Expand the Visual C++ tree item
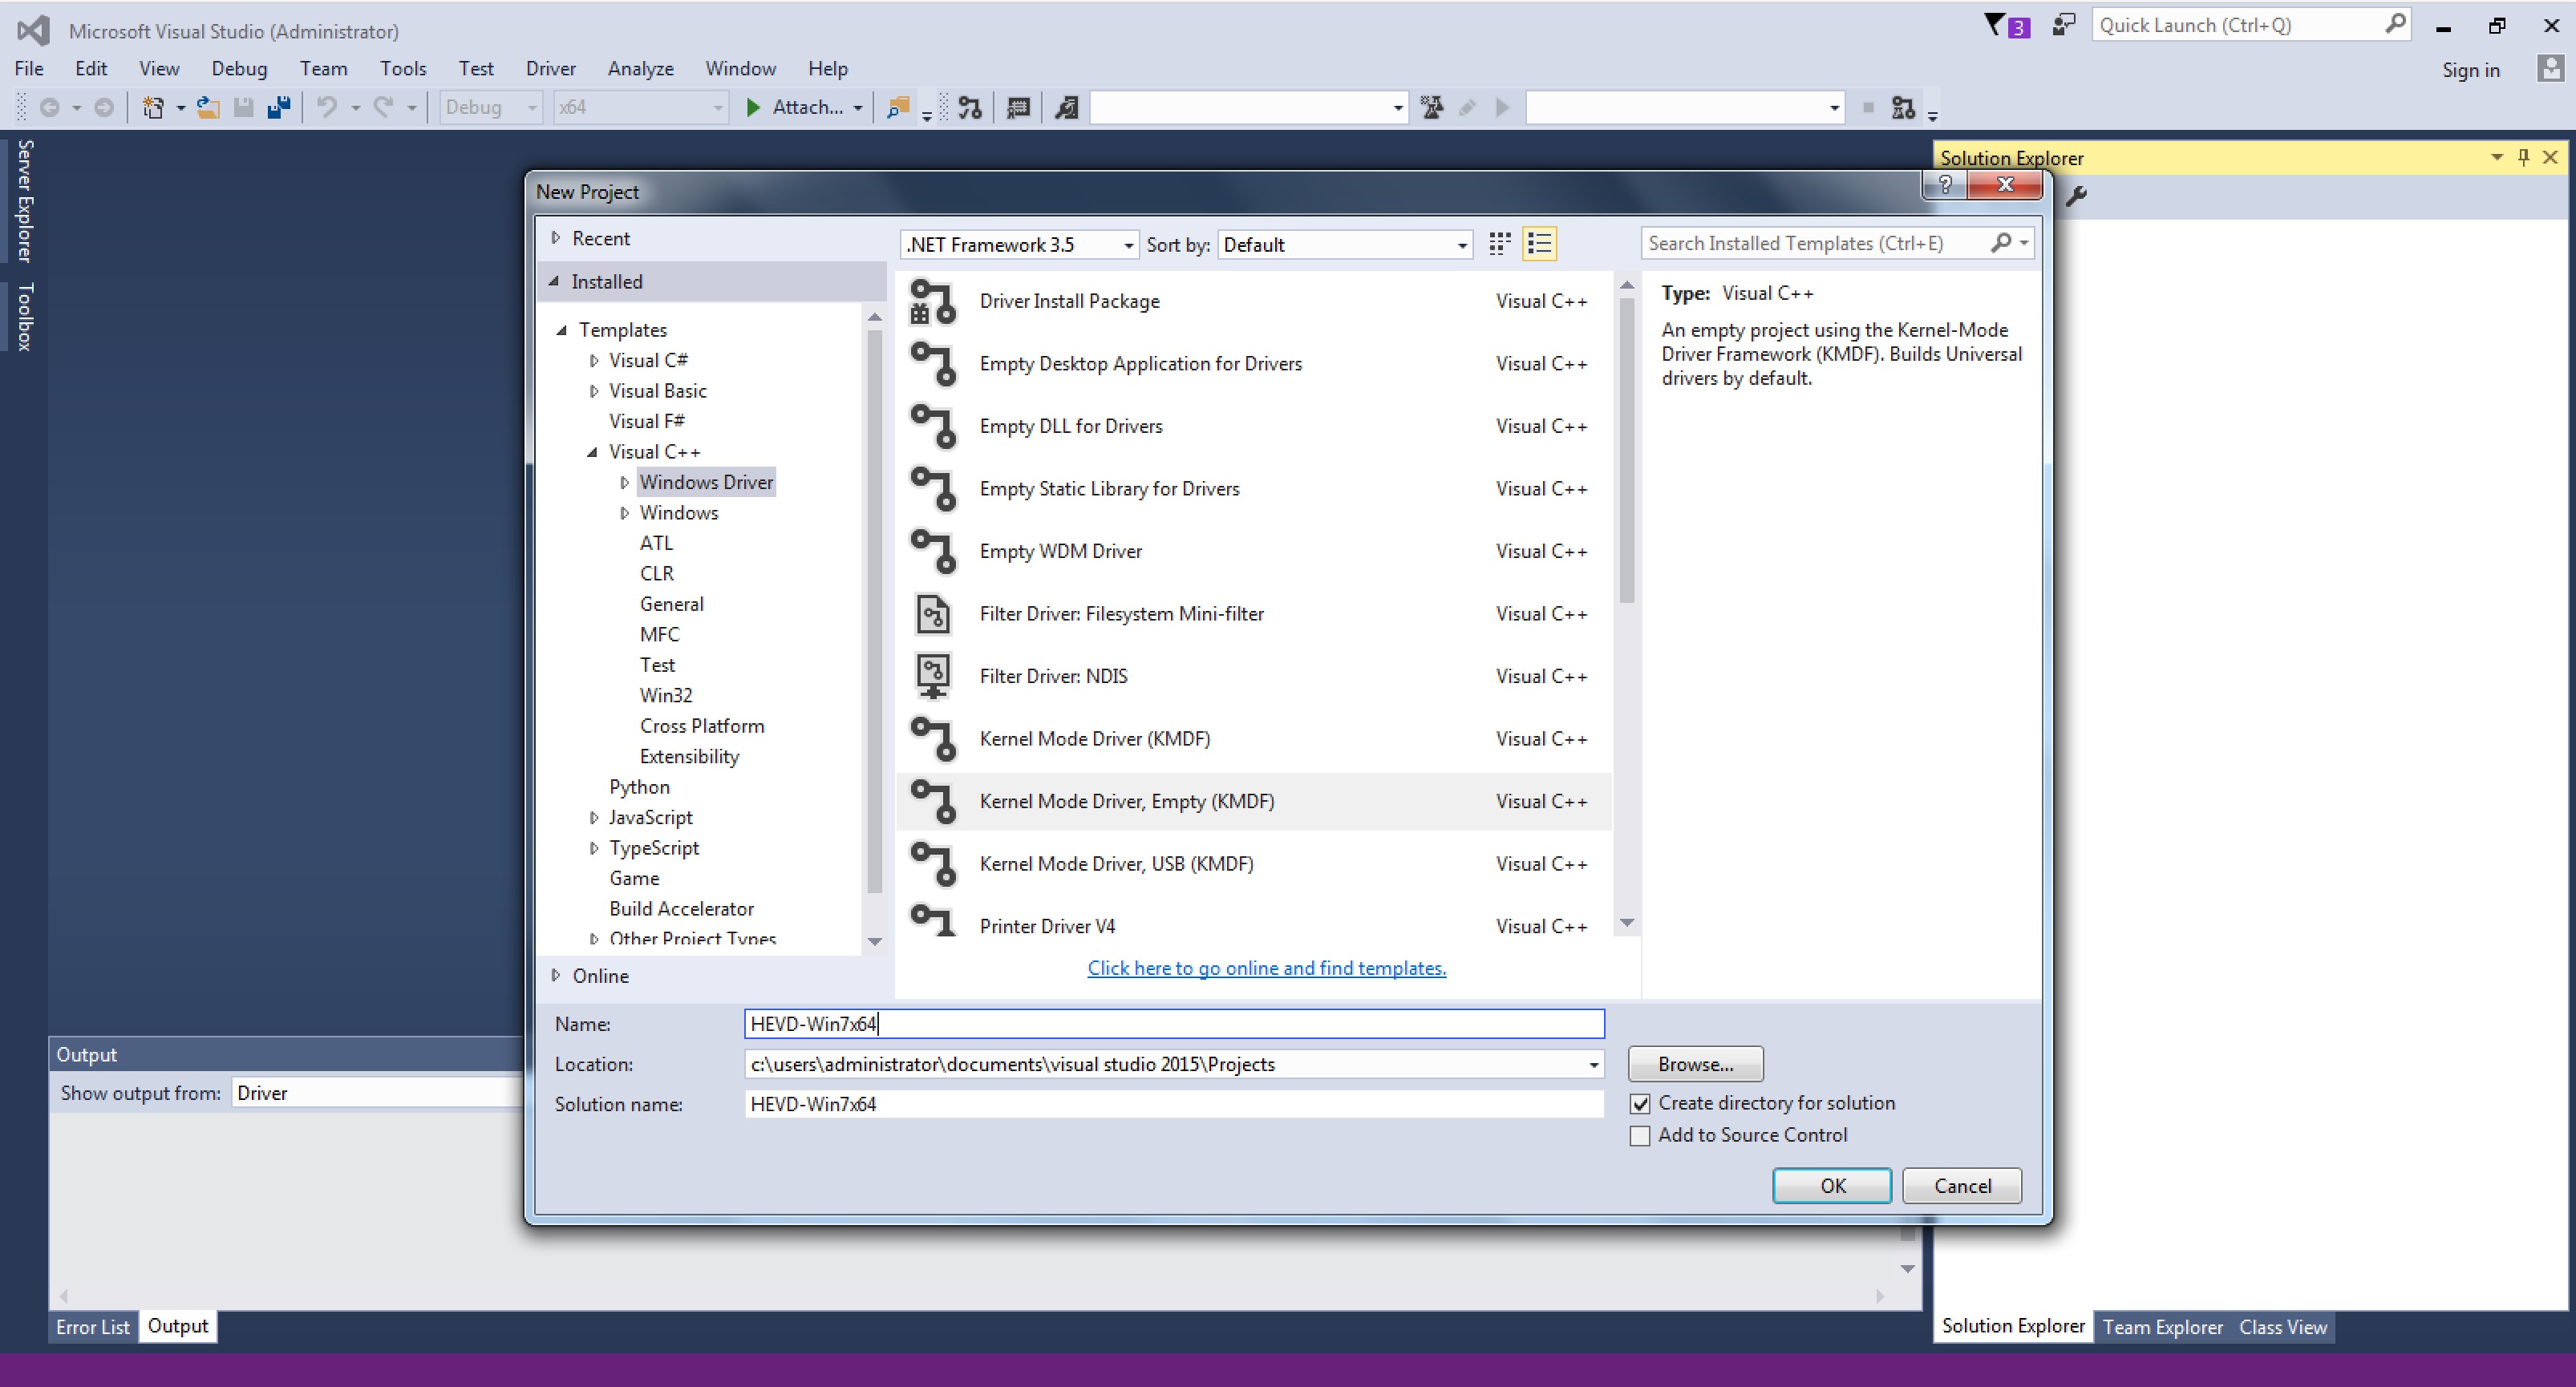This screenshot has width=2576, height=1387. tap(591, 449)
